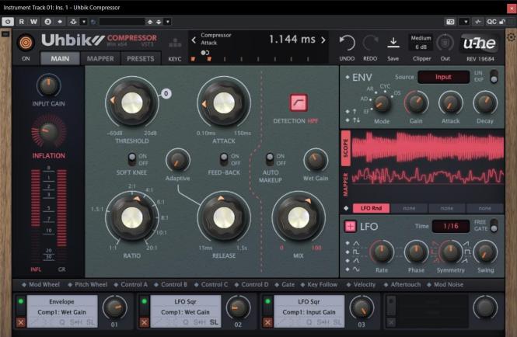
Task: Click the Gate source label
Action: tap(288, 285)
